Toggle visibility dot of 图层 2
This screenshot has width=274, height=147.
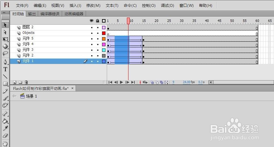92,28
